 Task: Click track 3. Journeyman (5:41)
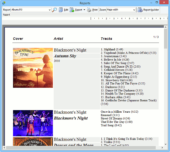point(114,56)
